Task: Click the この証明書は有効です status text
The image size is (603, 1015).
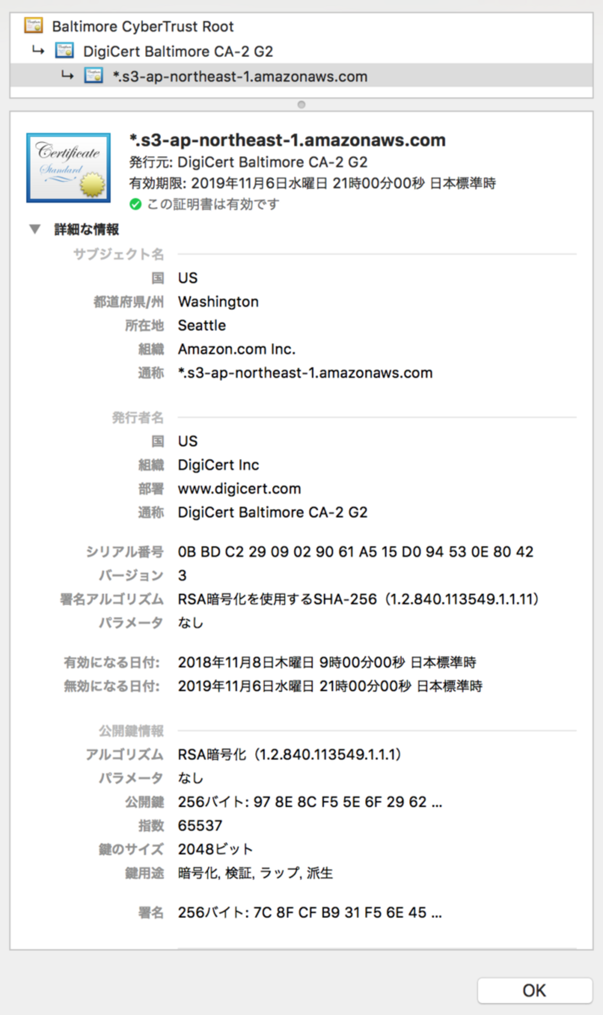Action: coord(213,204)
